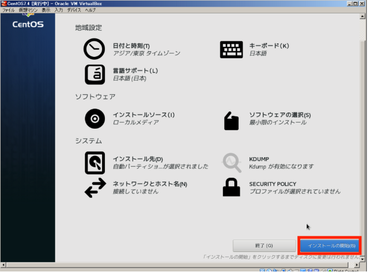Open the KDUMP magnifier icon
The height and width of the screenshot is (272, 368).
[x=231, y=163]
